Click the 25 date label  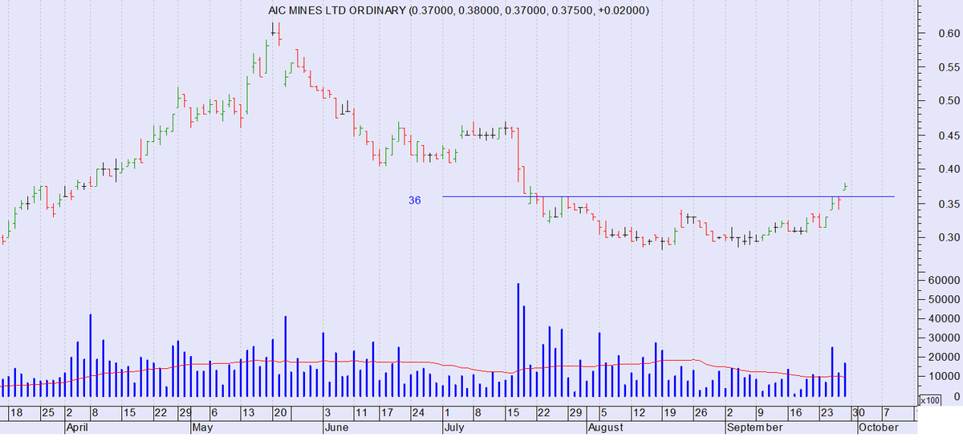[x=47, y=414]
